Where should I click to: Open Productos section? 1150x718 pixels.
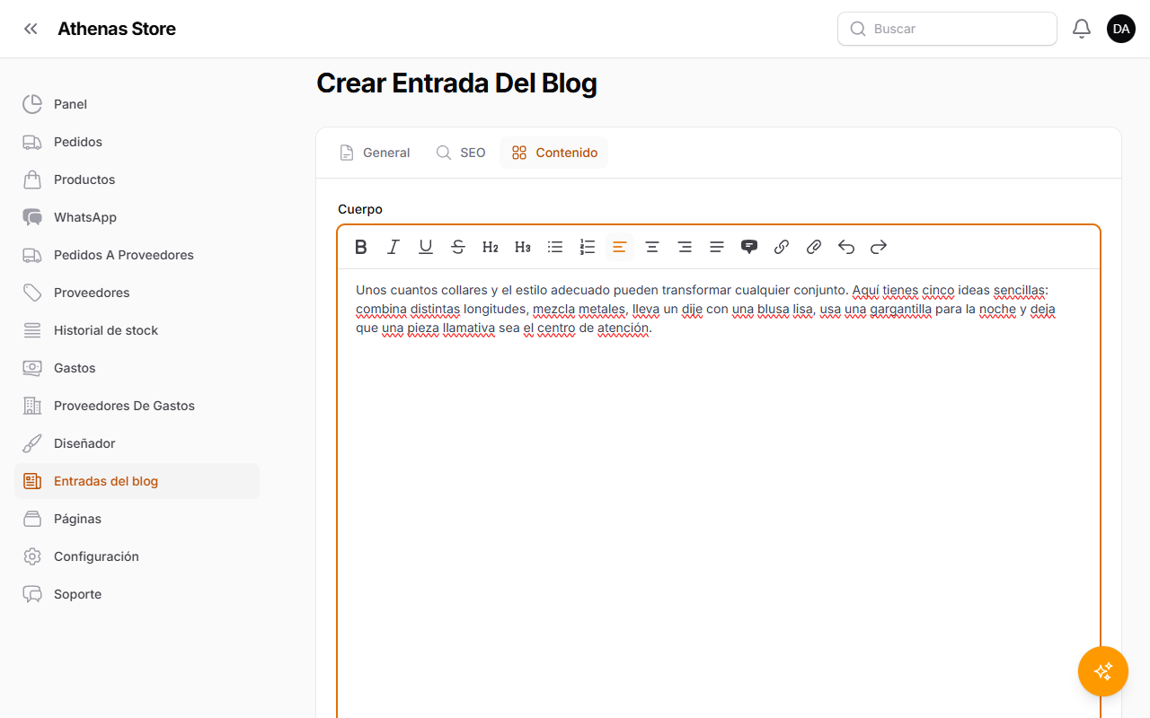coord(137,179)
